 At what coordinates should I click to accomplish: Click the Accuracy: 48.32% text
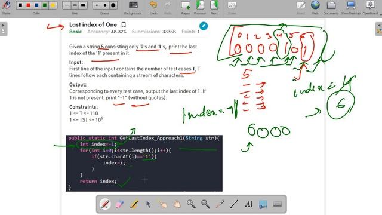tap(107, 32)
